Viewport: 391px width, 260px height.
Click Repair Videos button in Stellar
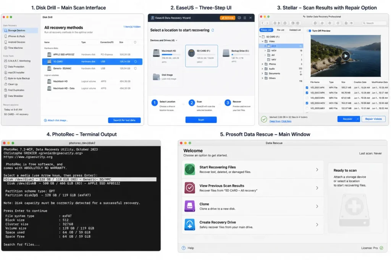(x=373, y=119)
